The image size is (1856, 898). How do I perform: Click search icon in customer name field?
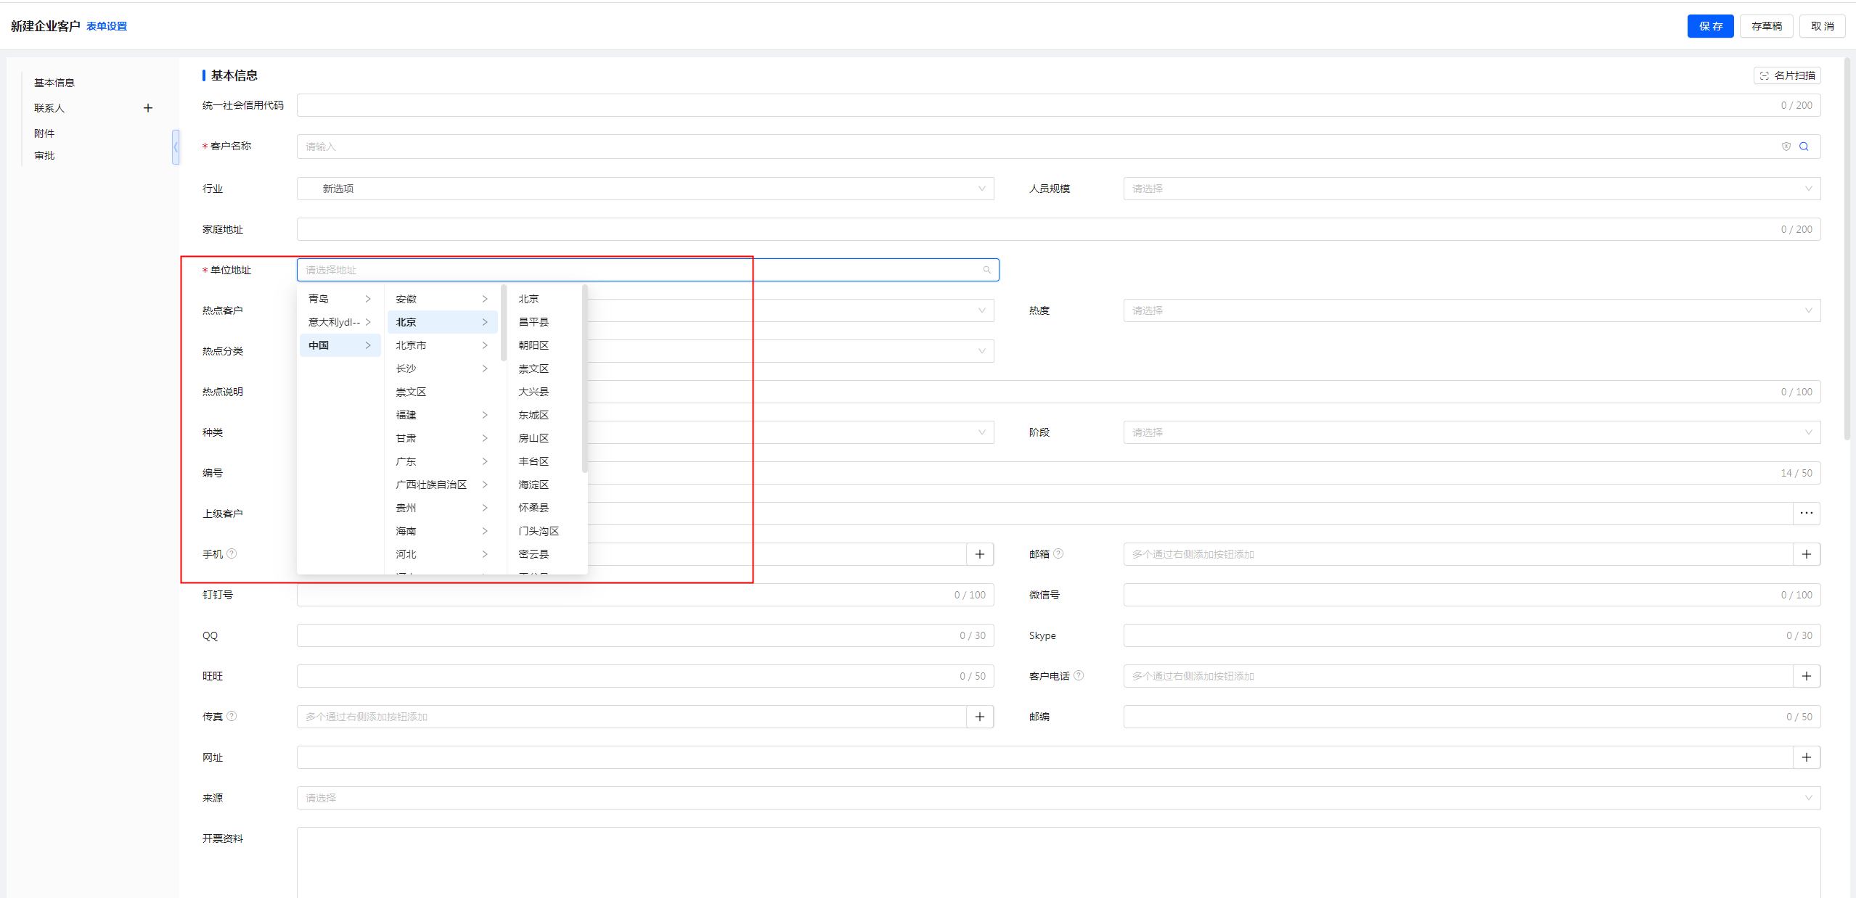tap(1804, 147)
